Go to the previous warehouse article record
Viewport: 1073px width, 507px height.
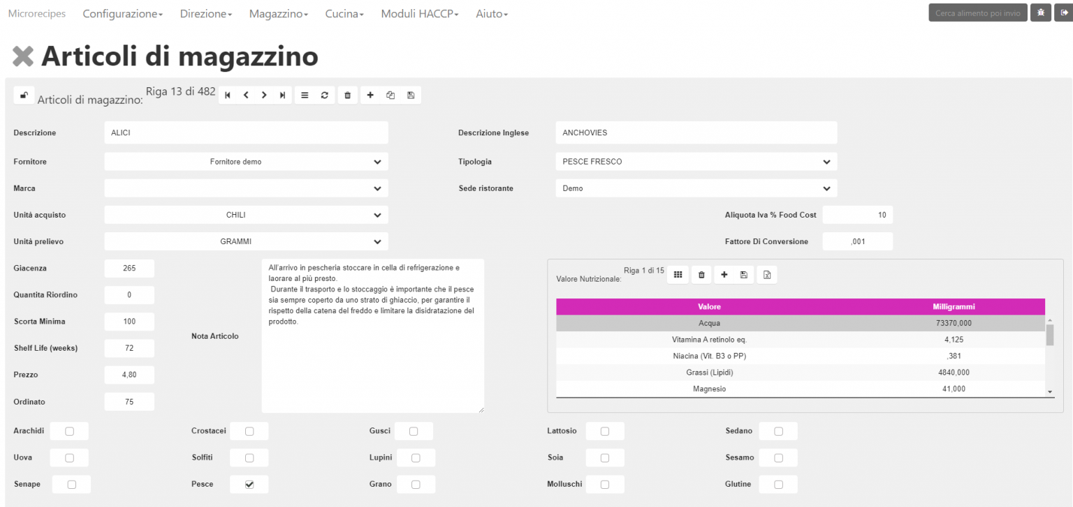tap(246, 96)
